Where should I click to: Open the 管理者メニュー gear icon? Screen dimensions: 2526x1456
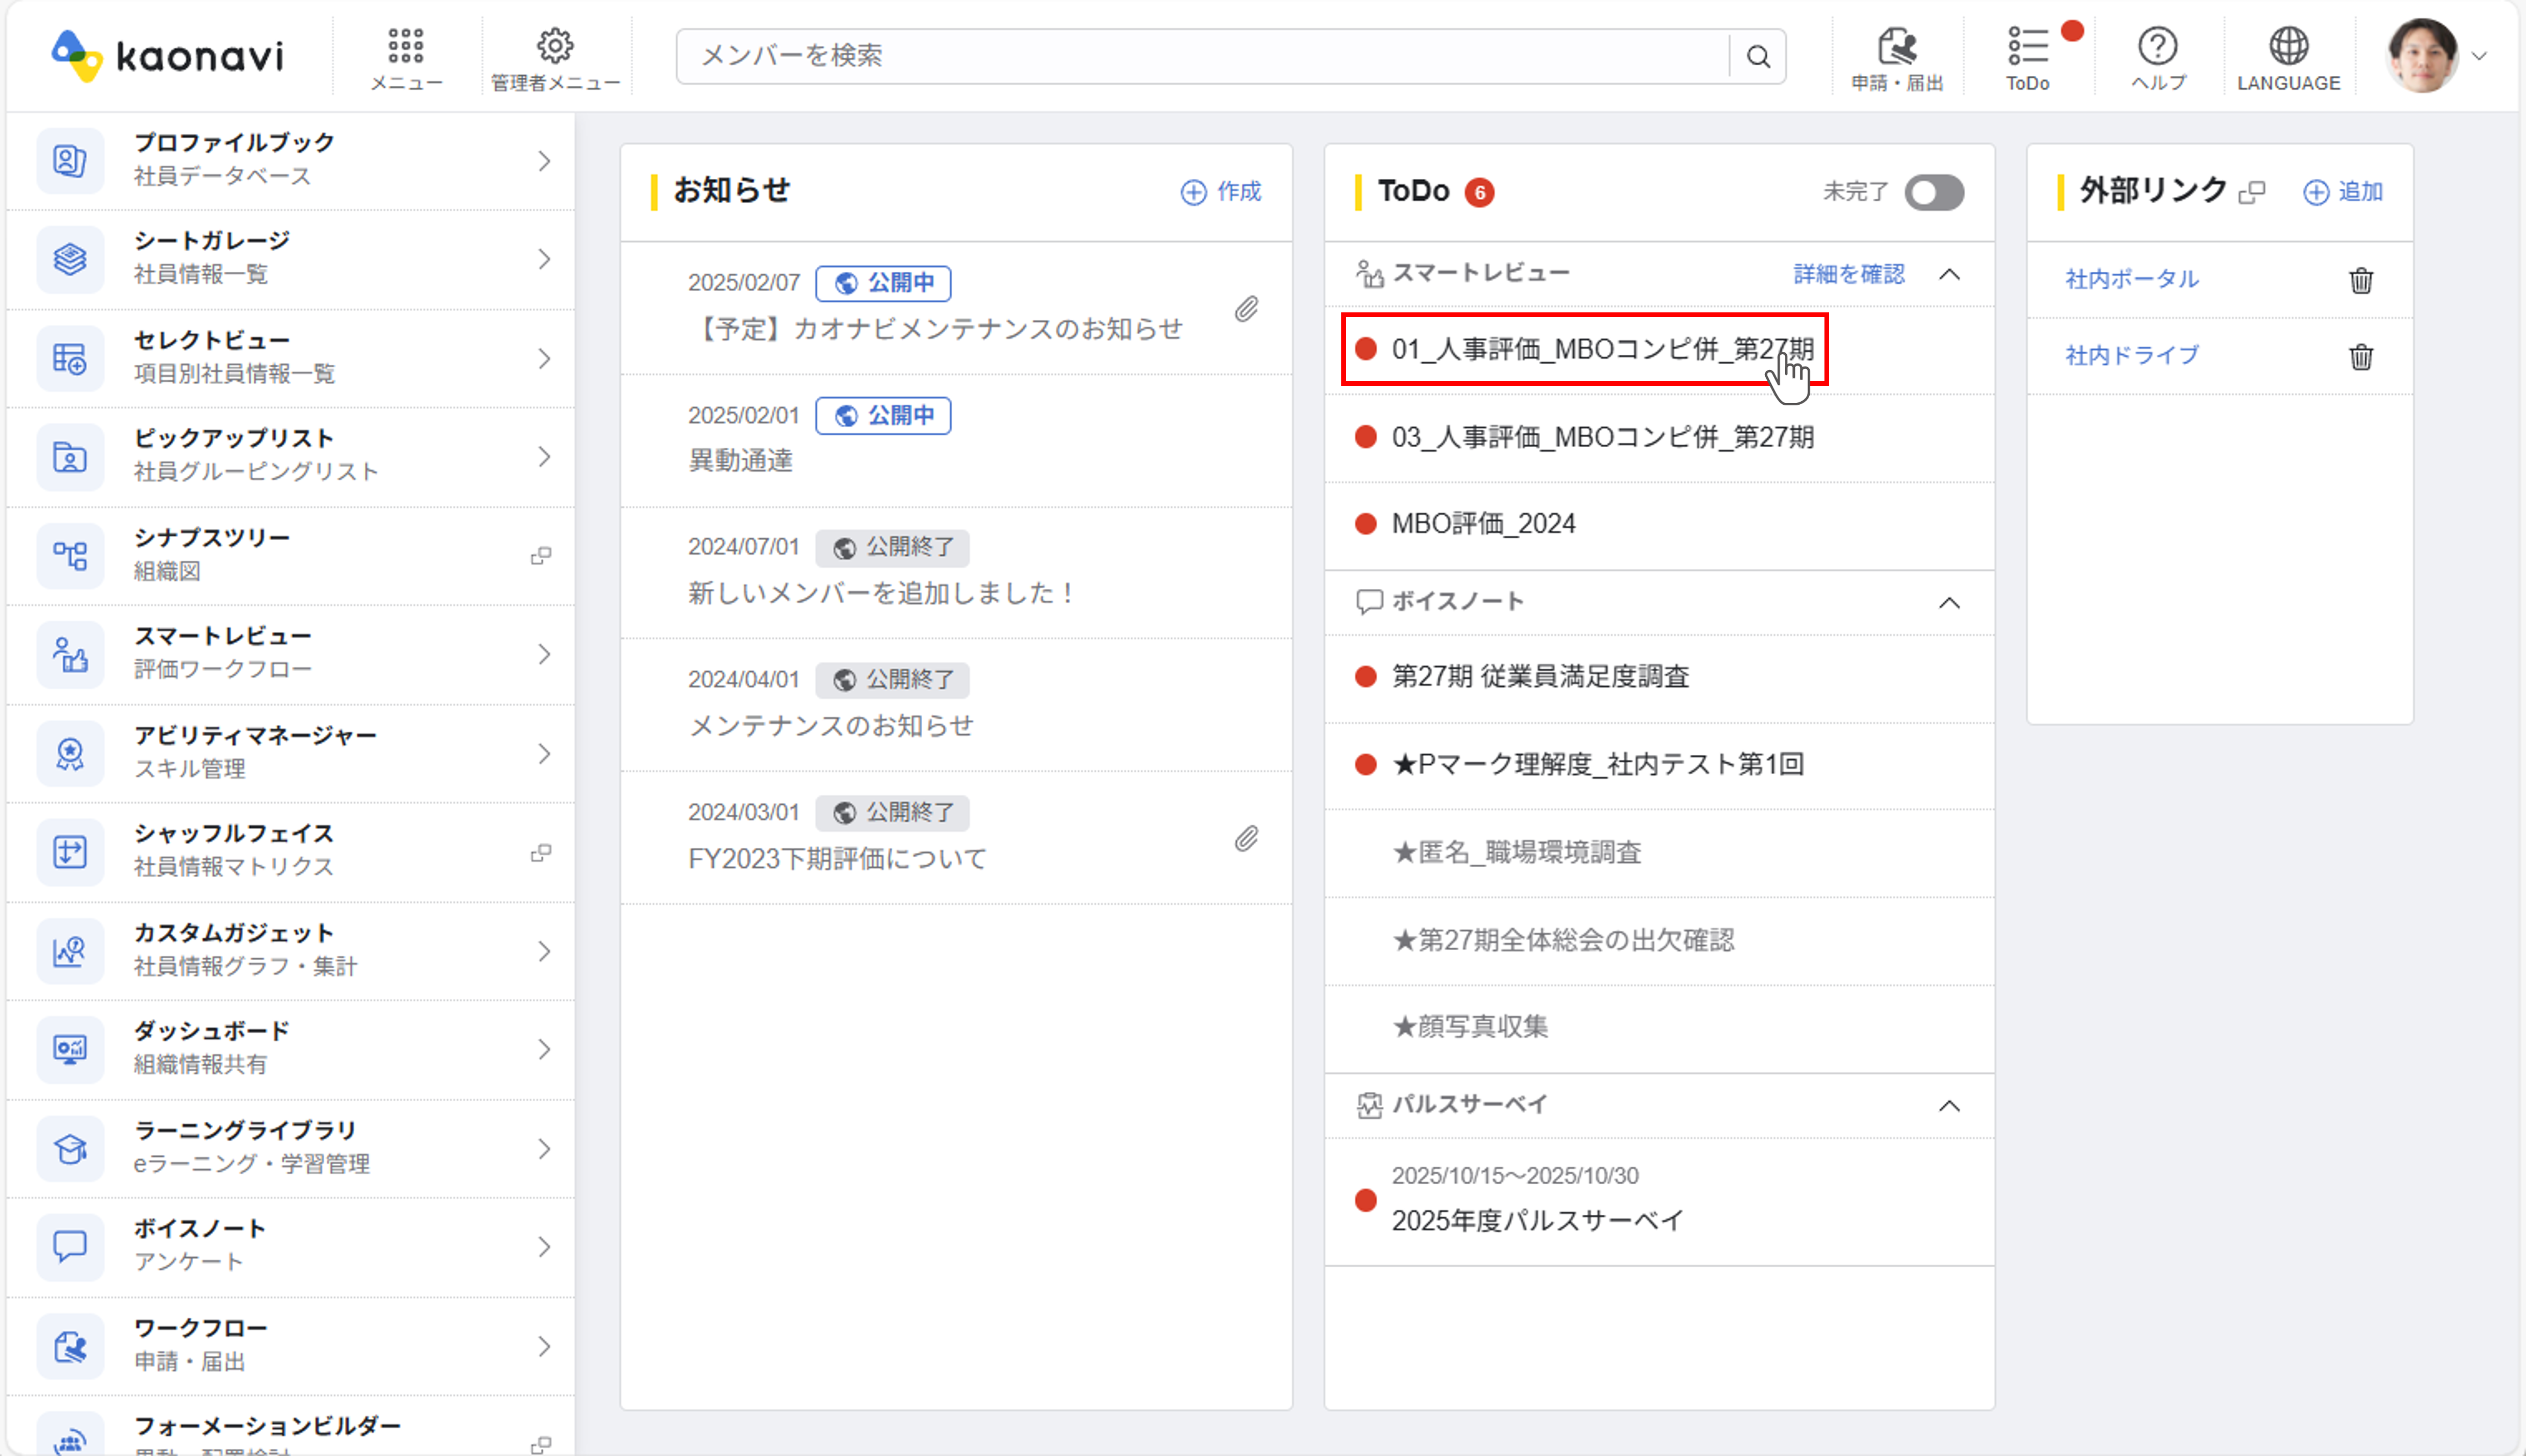click(555, 47)
